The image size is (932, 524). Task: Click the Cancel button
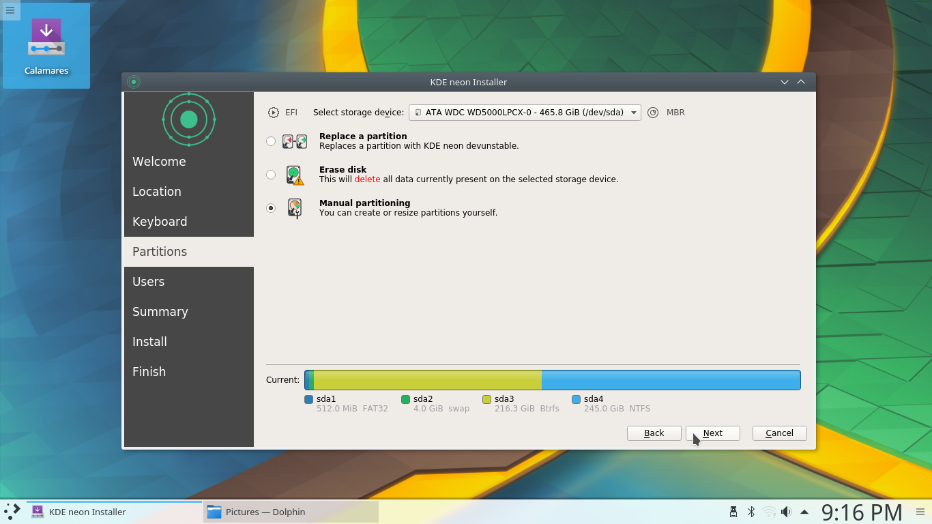[x=780, y=433]
